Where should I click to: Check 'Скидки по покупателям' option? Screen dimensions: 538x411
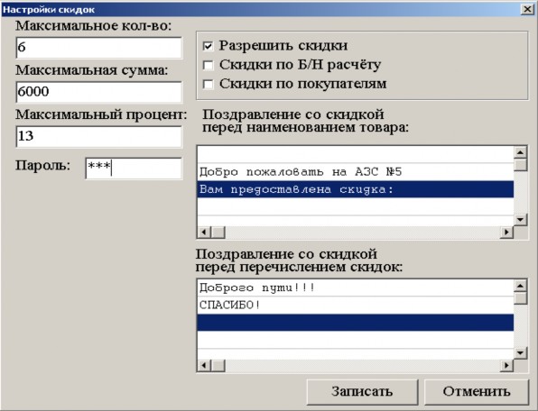[208, 84]
